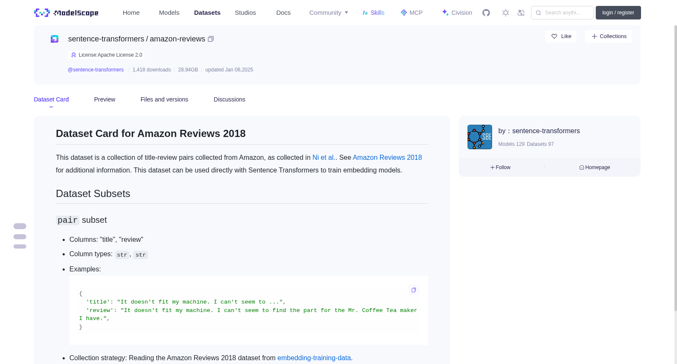Open the Amazon Reviews 2018 link
677x364 pixels.
click(x=387, y=157)
